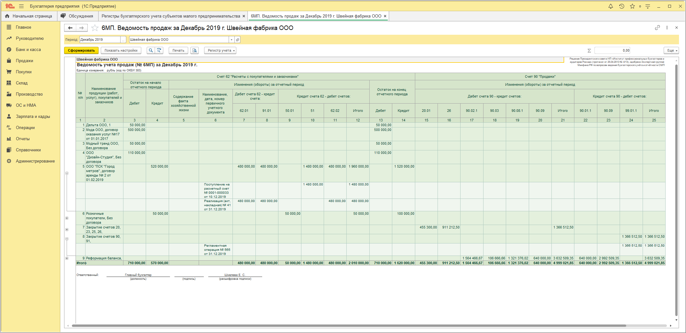Open the main hamburger menu icon
The image size is (686, 333).
click(21, 6)
